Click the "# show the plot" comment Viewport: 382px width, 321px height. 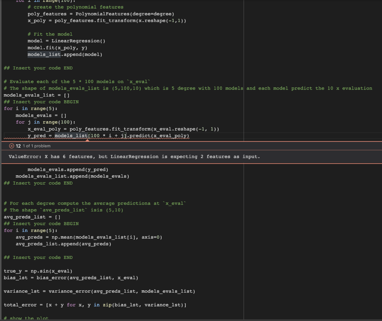26,318
